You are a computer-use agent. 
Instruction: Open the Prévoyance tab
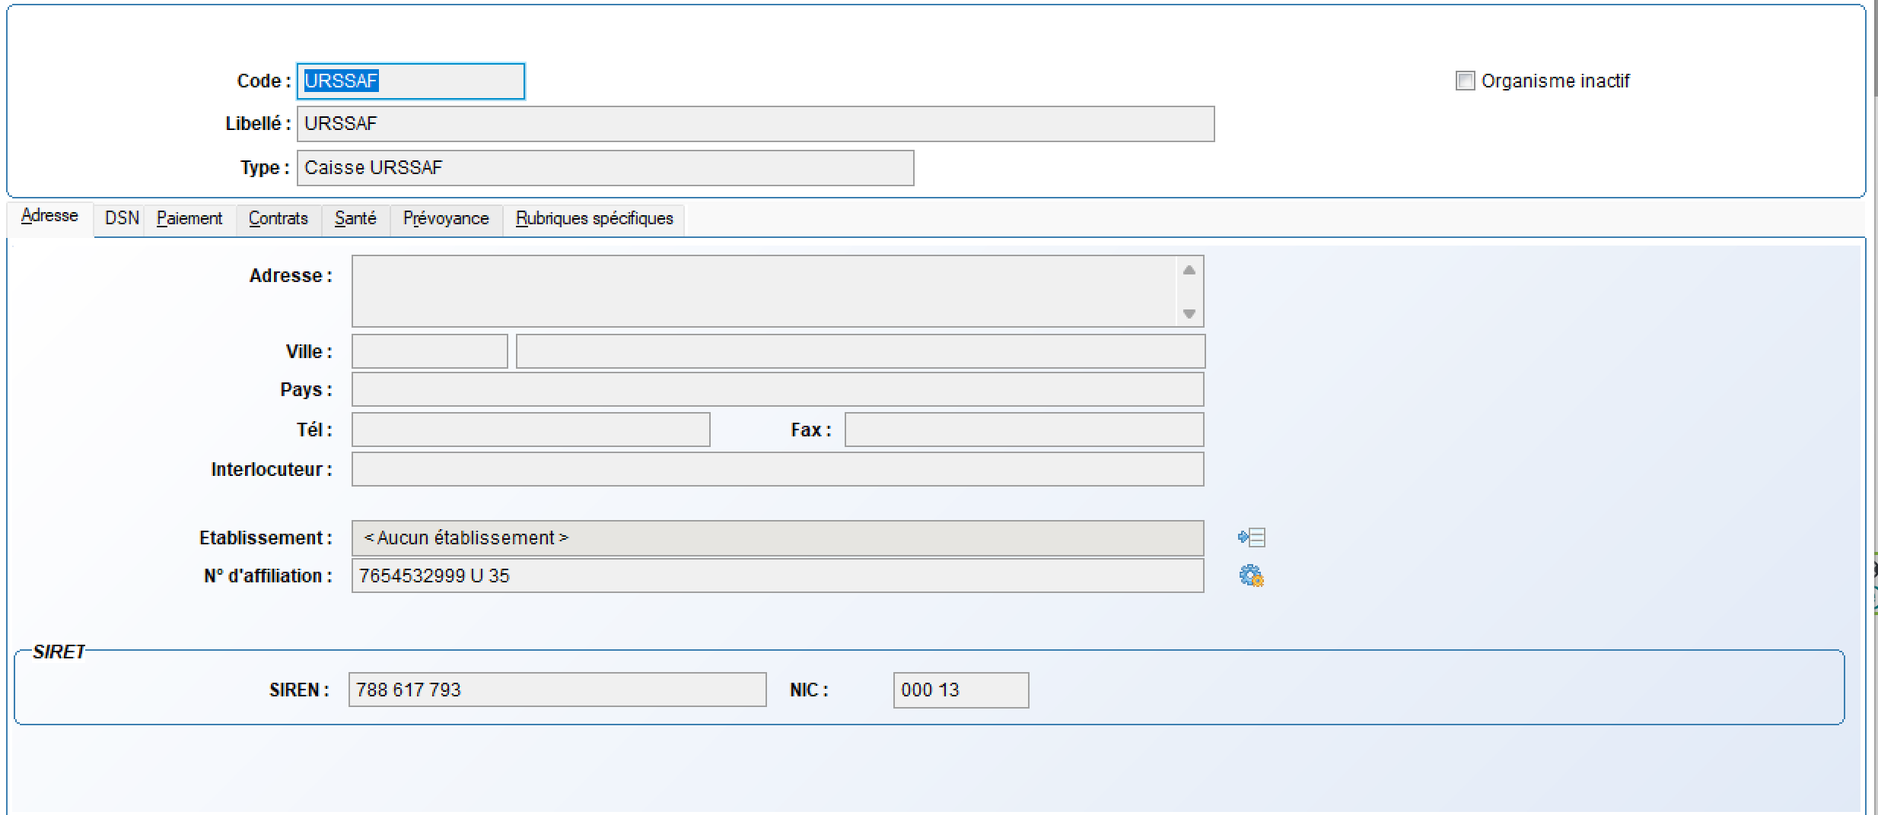coord(446,219)
